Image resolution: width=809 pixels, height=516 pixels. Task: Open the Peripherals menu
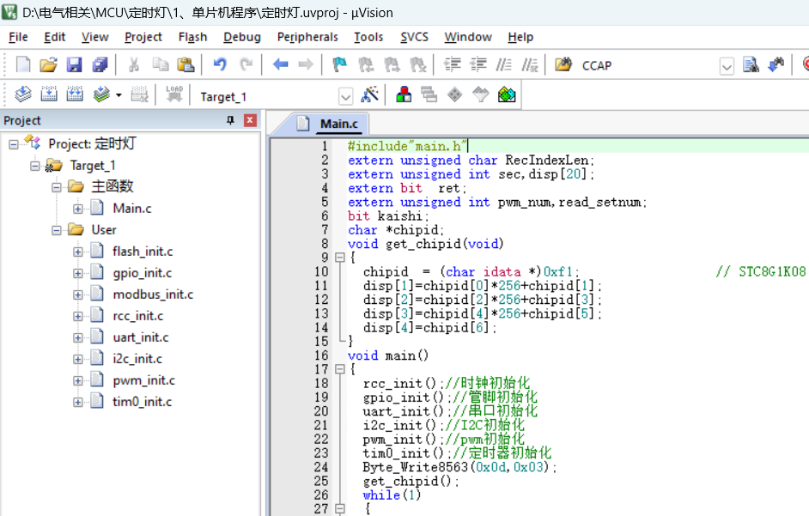pos(307,37)
